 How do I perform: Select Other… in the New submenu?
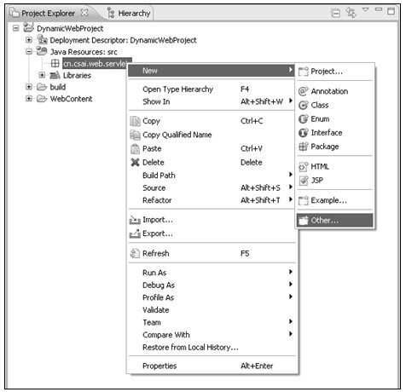pos(334,220)
